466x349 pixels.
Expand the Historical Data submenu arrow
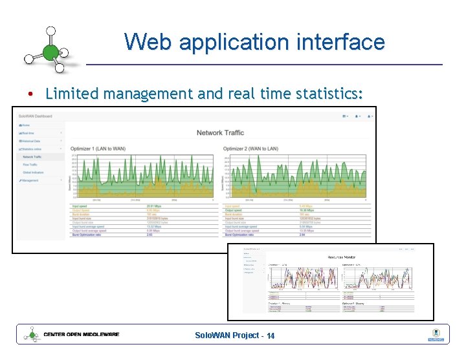(61, 141)
